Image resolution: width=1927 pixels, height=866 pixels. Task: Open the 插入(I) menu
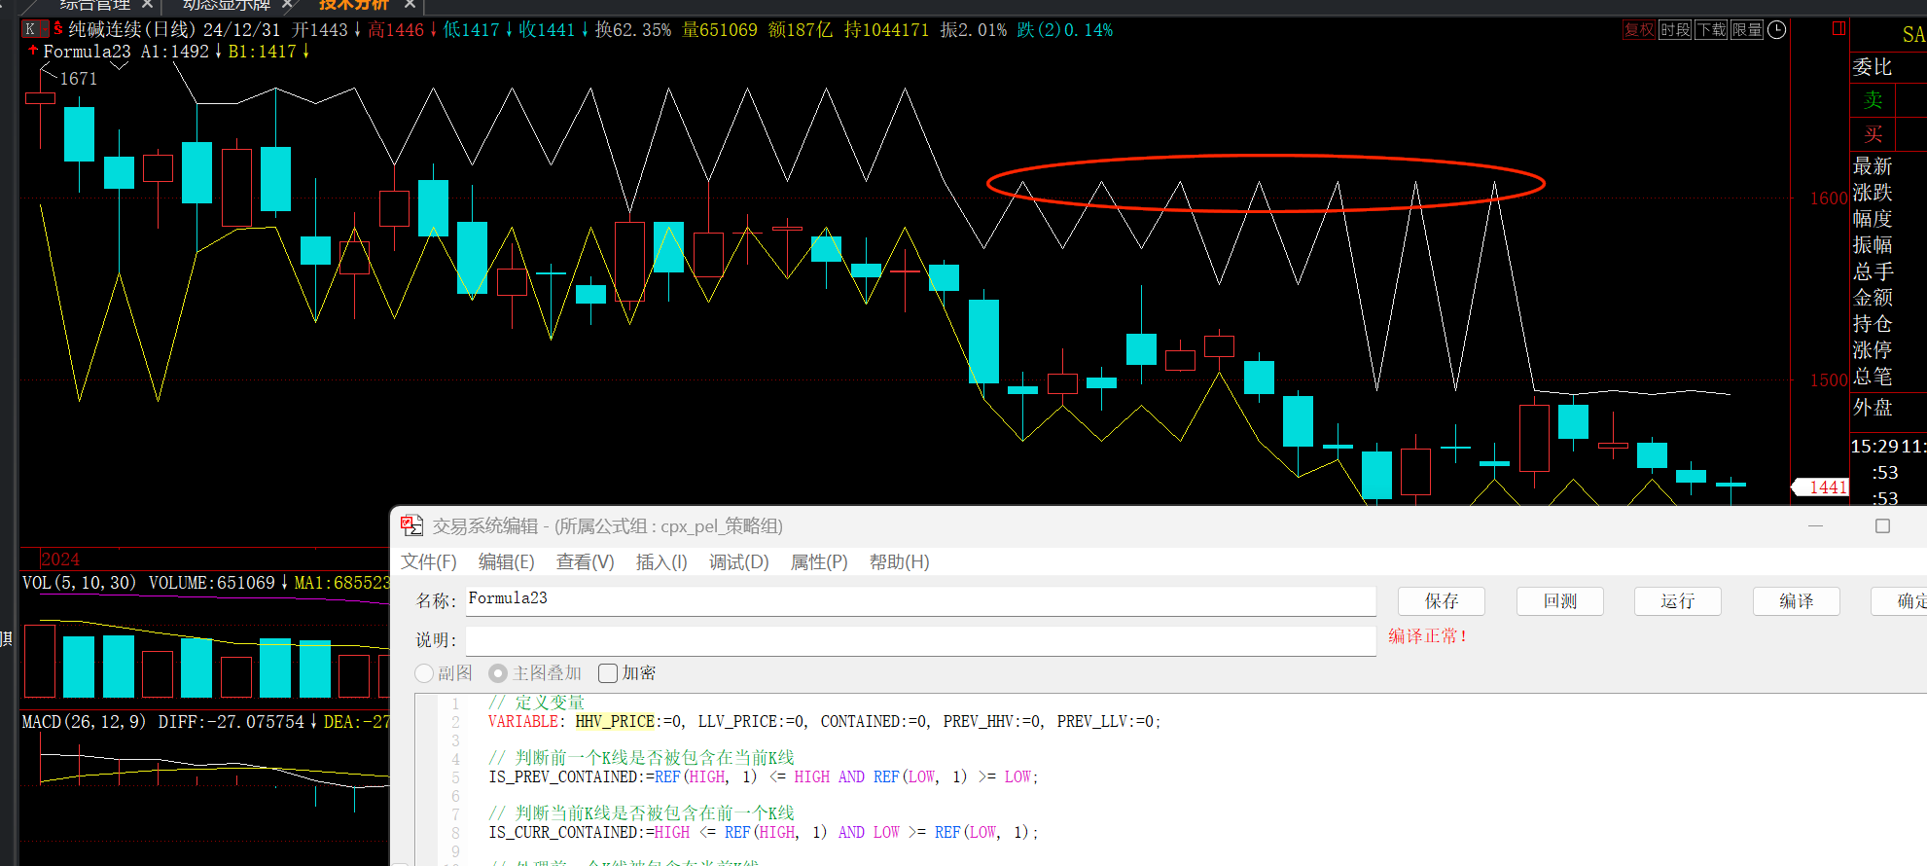[661, 562]
